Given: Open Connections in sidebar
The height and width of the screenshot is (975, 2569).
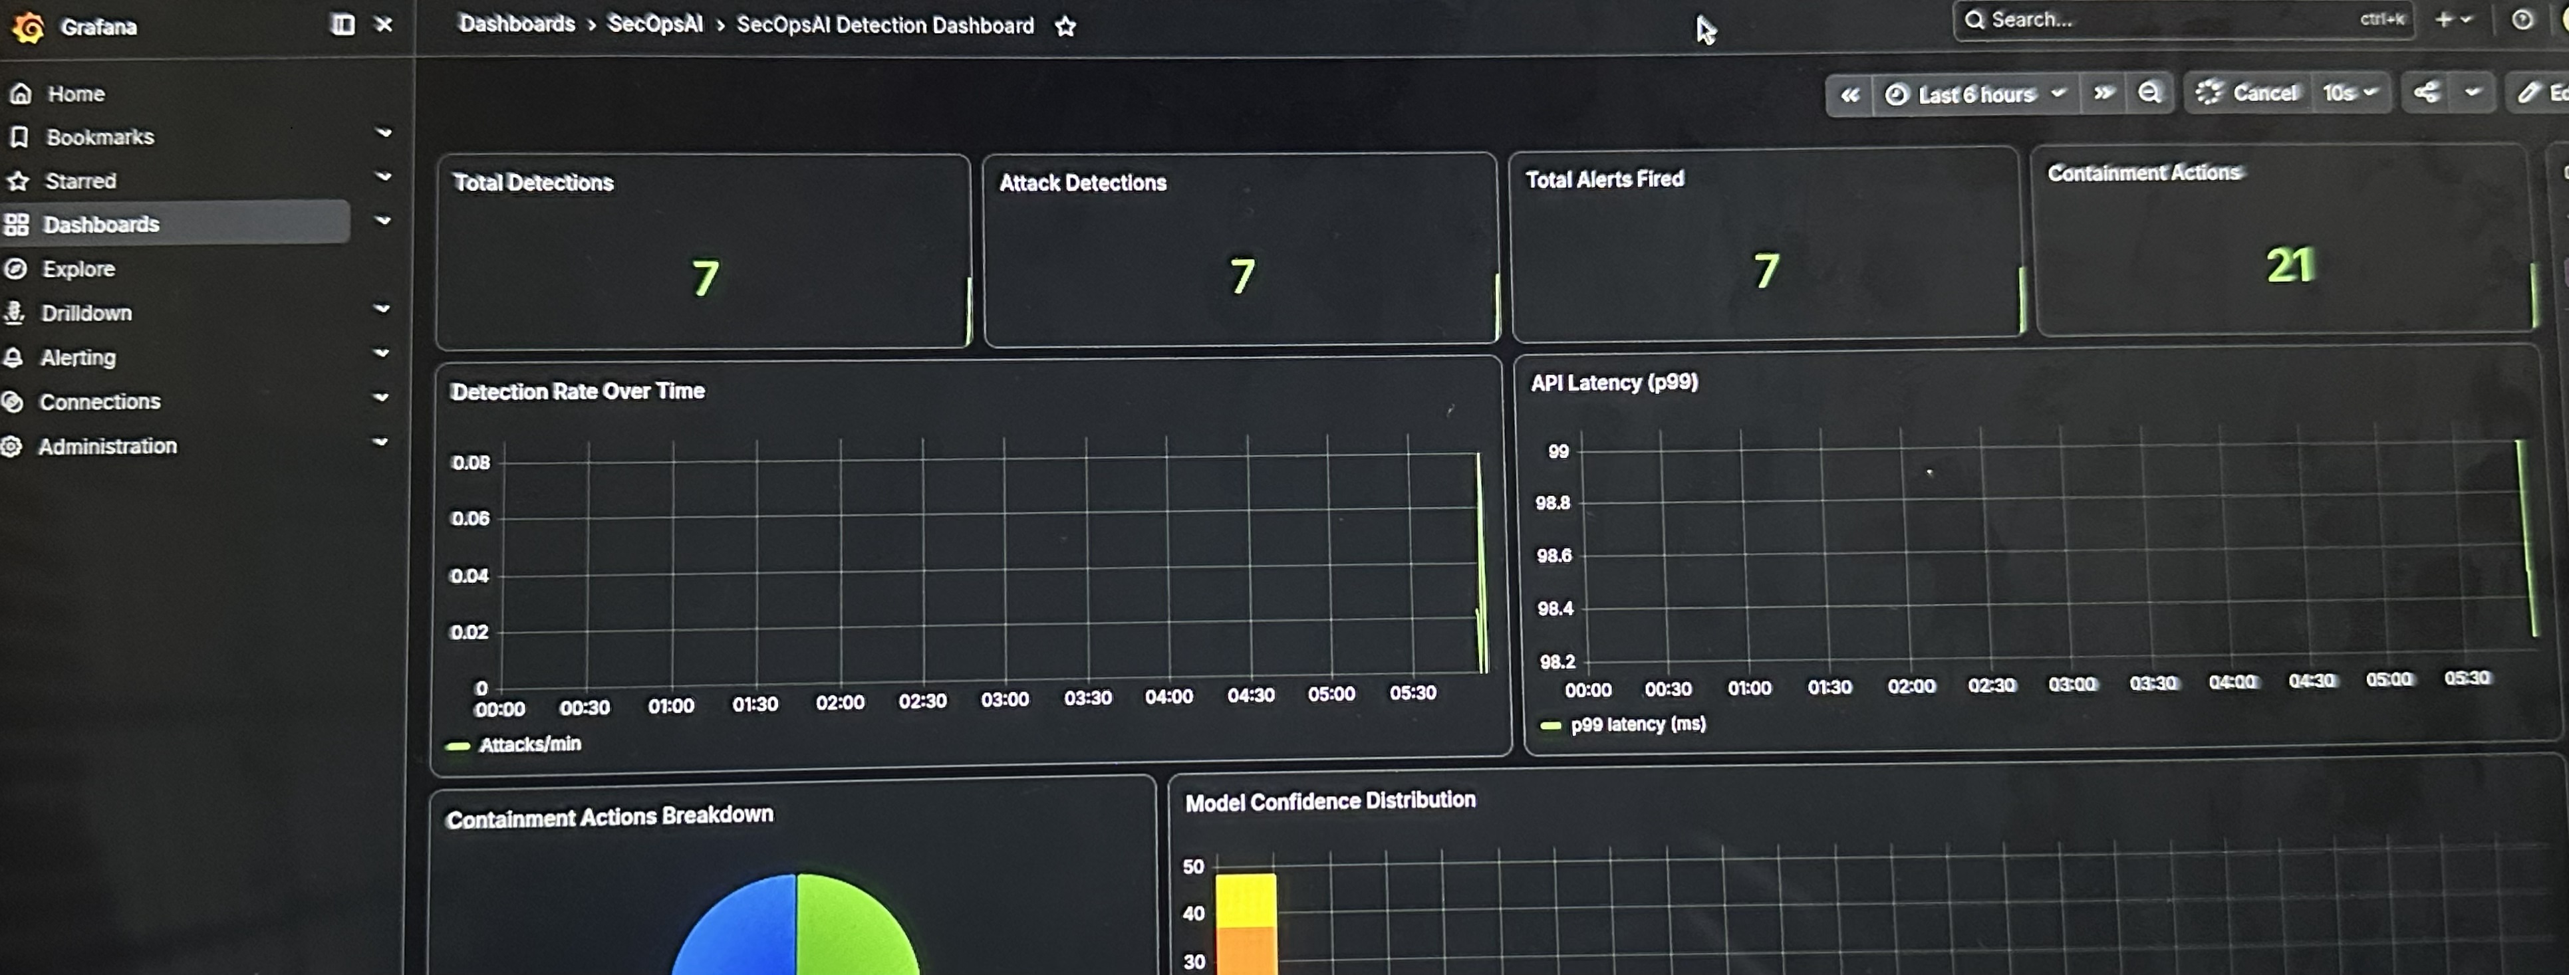Looking at the screenshot, I should point(98,401).
